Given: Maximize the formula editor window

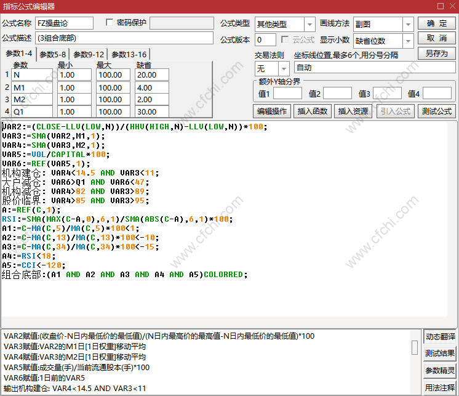Looking at the screenshot, I should [x=440, y=6].
